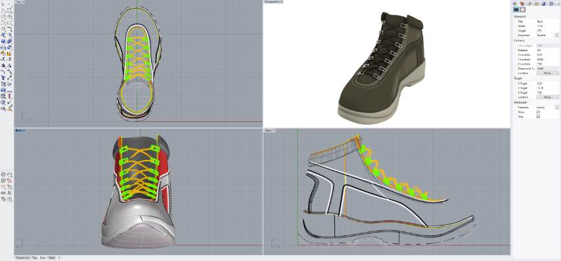This screenshot has height=261, width=561.
Task: Click the viewport Height field
Action: coord(547,31)
